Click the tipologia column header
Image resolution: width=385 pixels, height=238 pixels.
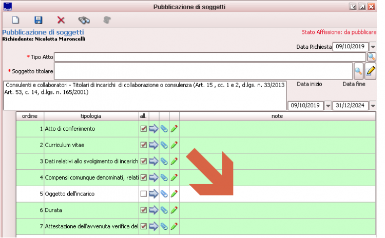click(91, 116)
